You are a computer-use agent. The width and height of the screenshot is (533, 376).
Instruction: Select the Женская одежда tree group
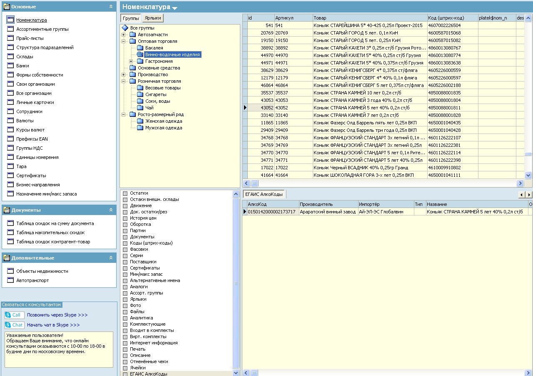click(164, 121)
